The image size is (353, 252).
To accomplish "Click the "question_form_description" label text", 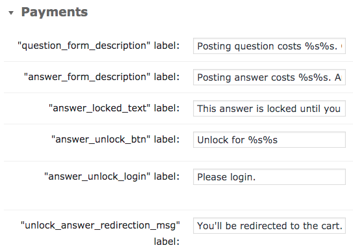I will coord(99,46).
